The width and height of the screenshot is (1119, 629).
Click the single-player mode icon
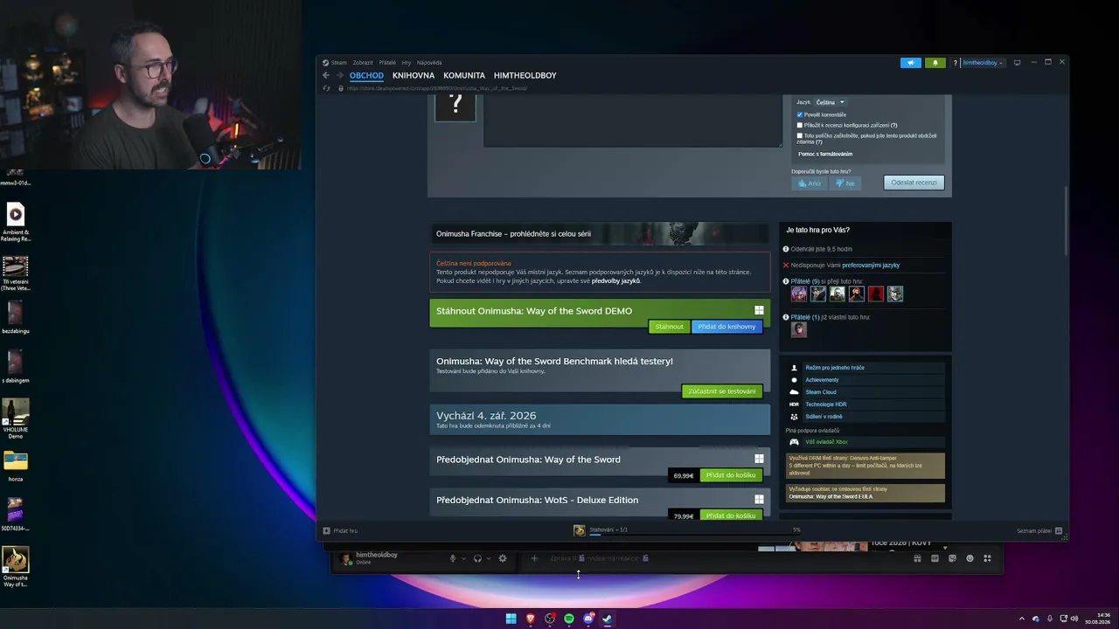tap(794, 368)
